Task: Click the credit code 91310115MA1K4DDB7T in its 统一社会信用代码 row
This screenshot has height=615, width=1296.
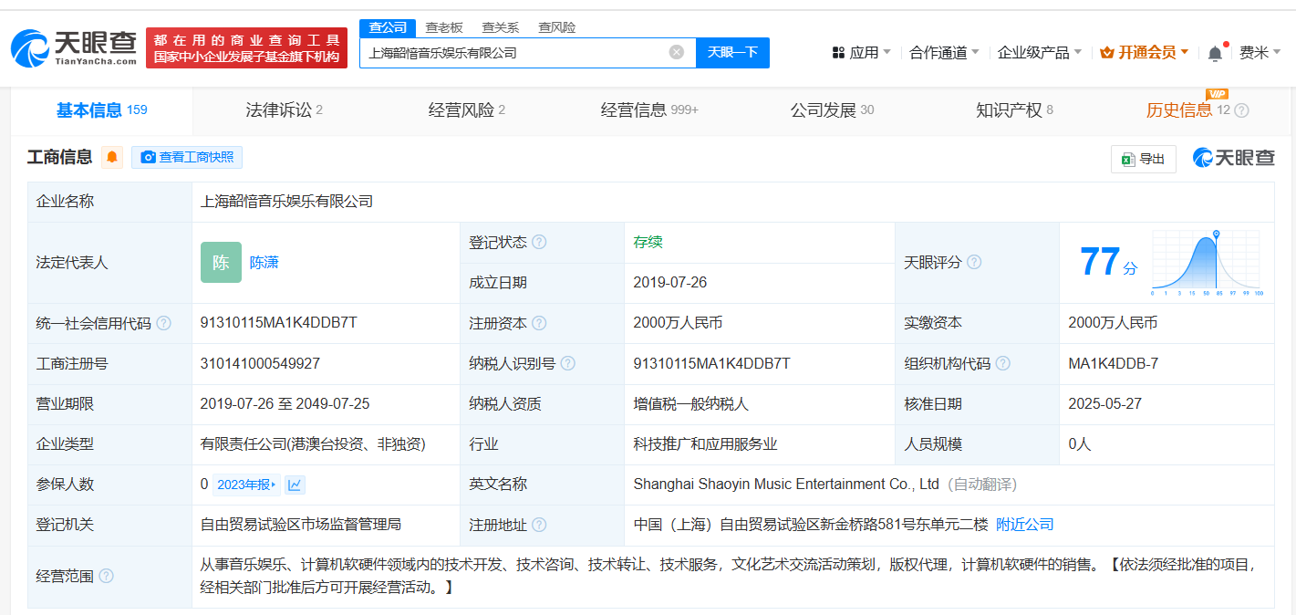Action: 279,323
